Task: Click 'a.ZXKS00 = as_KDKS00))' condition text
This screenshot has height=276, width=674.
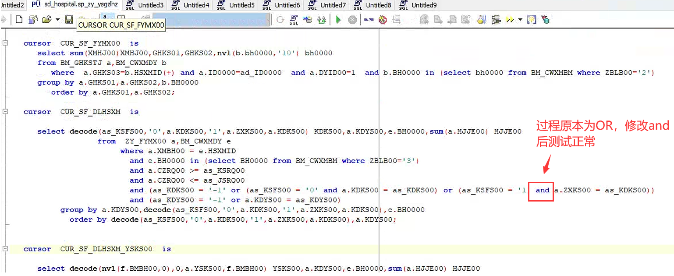Action: pos(604,190)
